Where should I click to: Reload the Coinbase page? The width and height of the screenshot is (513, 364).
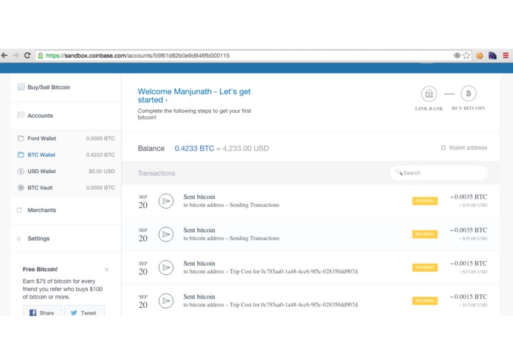(x=27, y=55)
